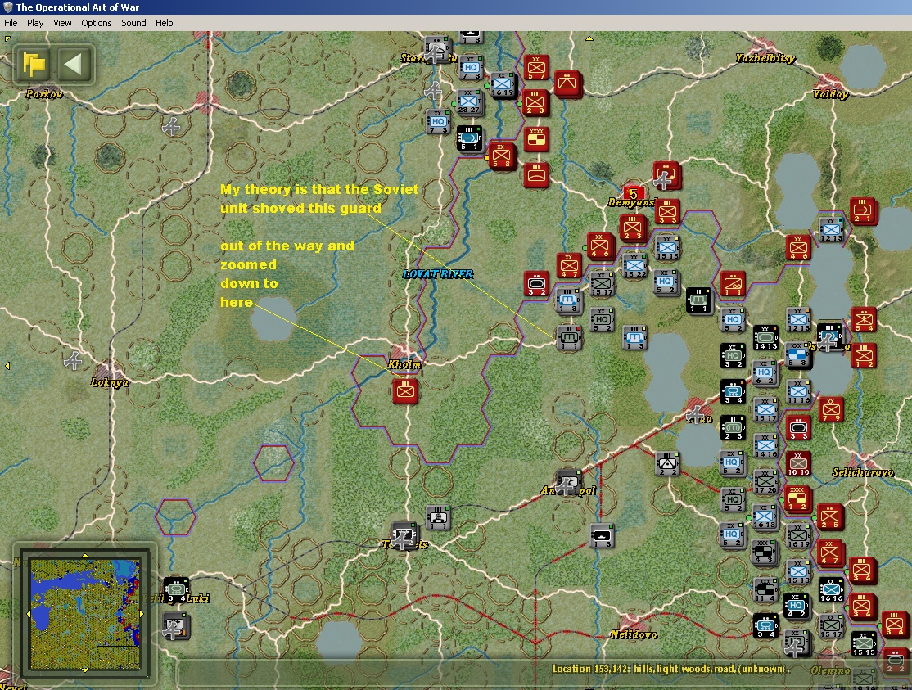The height and width of the screenshot is (690, 912).
Task: Click the grey back arrow button
Action: click(74, 63)
